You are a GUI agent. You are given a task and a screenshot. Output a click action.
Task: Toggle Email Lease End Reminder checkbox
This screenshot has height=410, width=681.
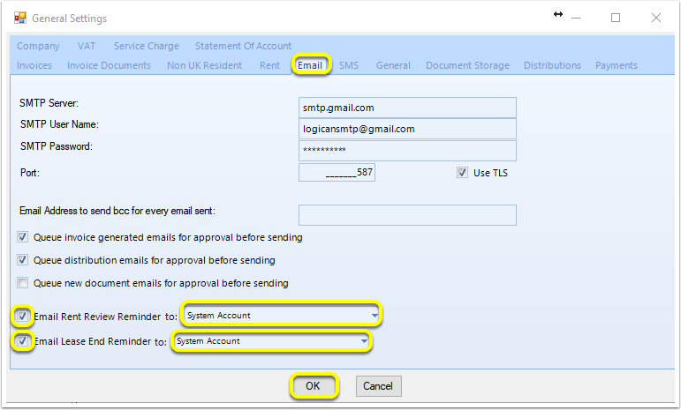click(23, 340)
